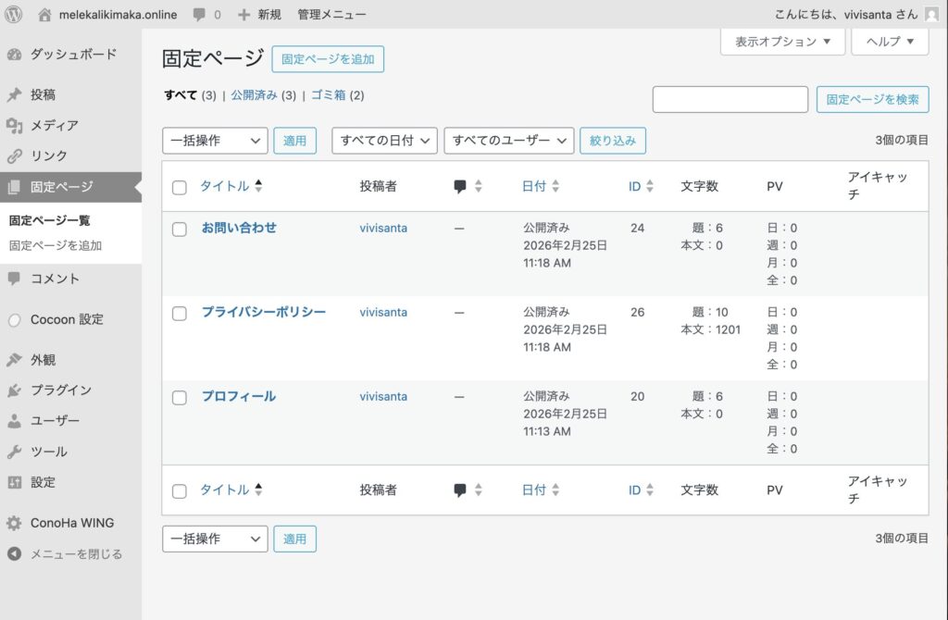Open Plugins via the plug icon
The width and height of the screenshot is (948, 620).
(x=14, y=391)
